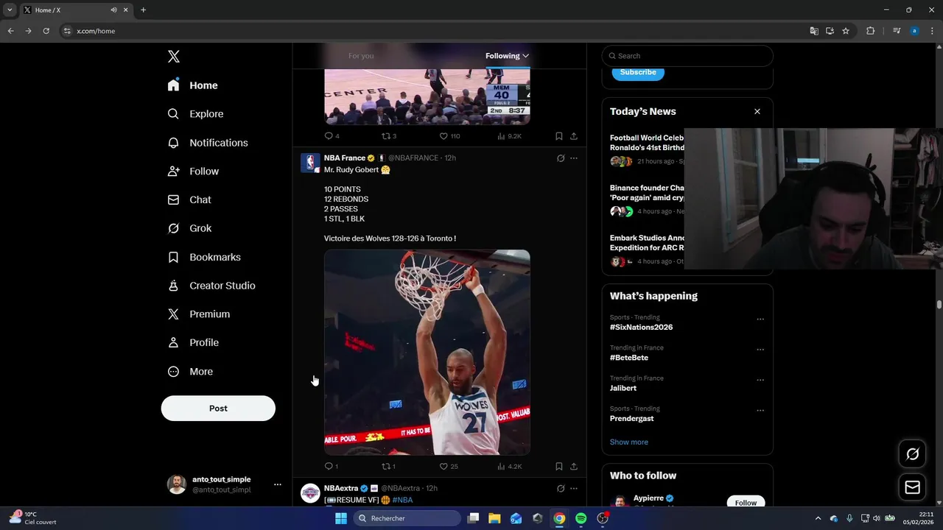Reply to the NBA France post

(329, 466)
